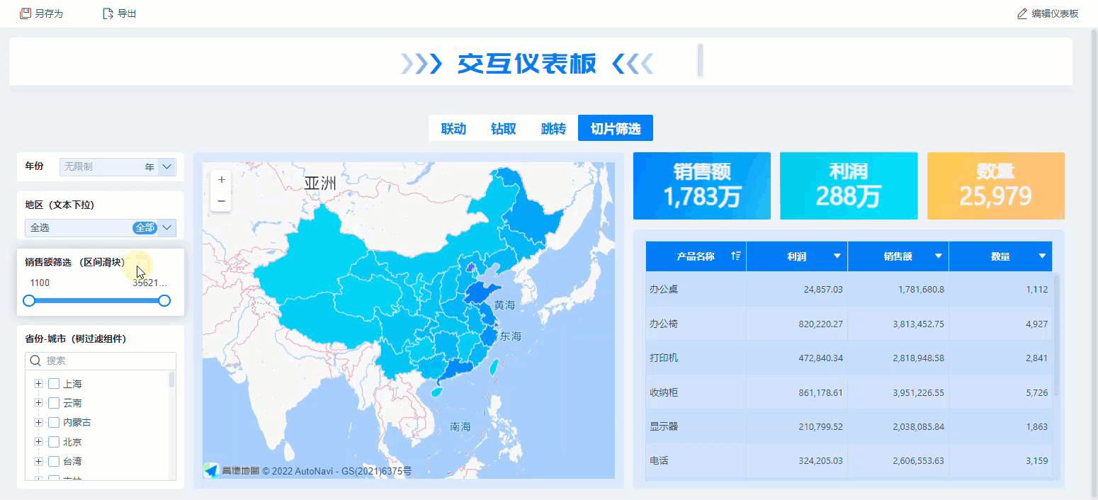
Task: Expand the 北京 tree node
Action: click(38, 442)
